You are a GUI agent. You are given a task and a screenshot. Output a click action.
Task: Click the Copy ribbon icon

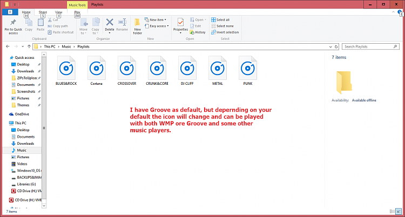29,23
